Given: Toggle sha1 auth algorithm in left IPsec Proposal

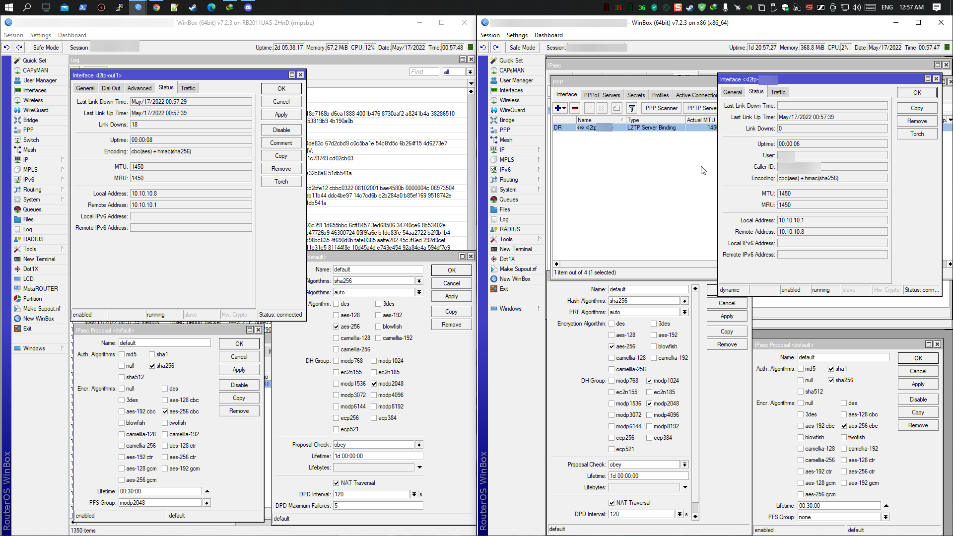Looking at the screenshot, I should click(152, 354).
